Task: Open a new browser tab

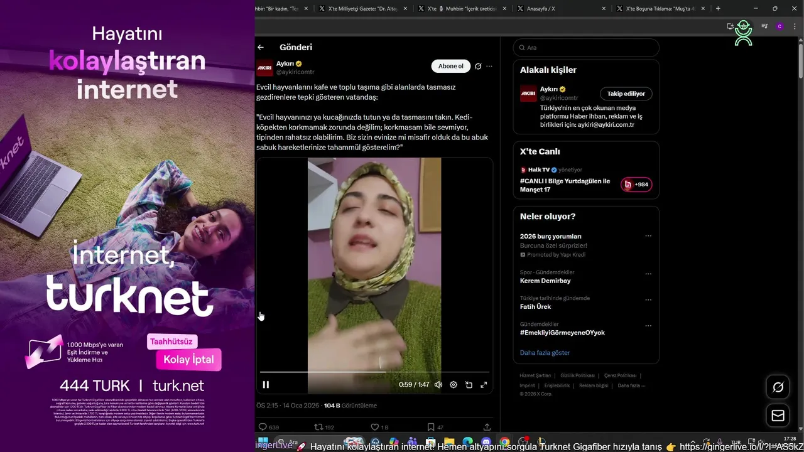Action: [718, 9]
